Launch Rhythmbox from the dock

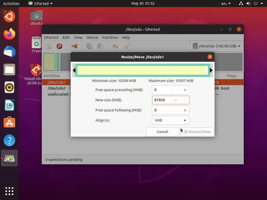point(9,87)
